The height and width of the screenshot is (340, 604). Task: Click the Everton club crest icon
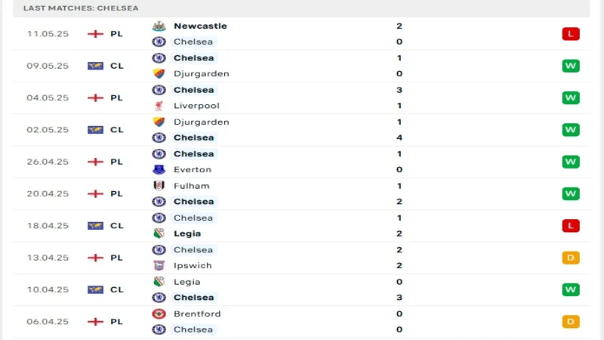159,170
